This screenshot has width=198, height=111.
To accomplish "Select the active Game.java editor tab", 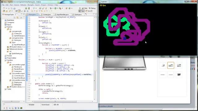I will click(x=32, y=14).
